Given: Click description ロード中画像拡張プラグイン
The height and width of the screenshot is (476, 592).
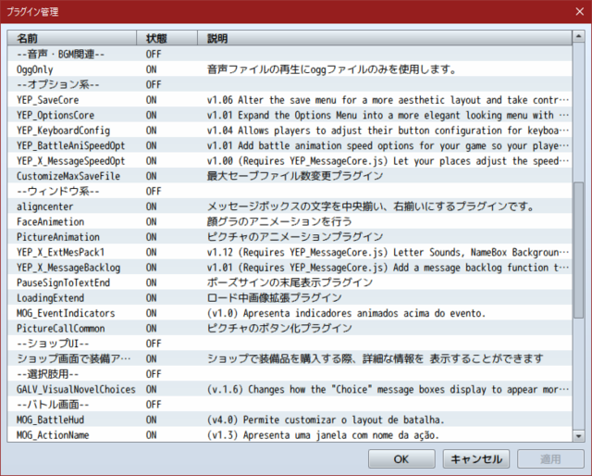Looking at the screenshot, I should click(274, 298).
